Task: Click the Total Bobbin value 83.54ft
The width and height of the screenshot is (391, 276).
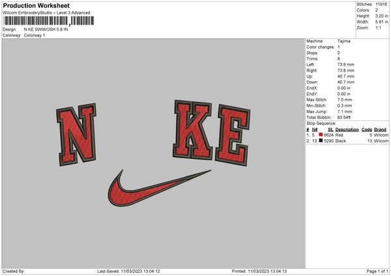Action: (344, 117)
